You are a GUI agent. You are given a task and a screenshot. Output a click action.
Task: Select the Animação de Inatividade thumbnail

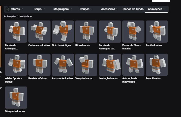133,65
